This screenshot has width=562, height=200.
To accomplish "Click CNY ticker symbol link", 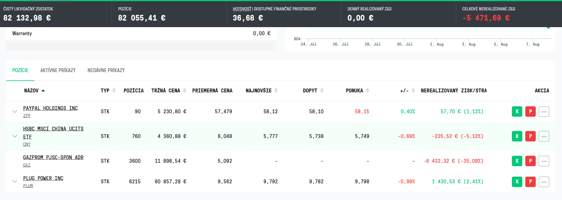I will (x=27, y=144).
